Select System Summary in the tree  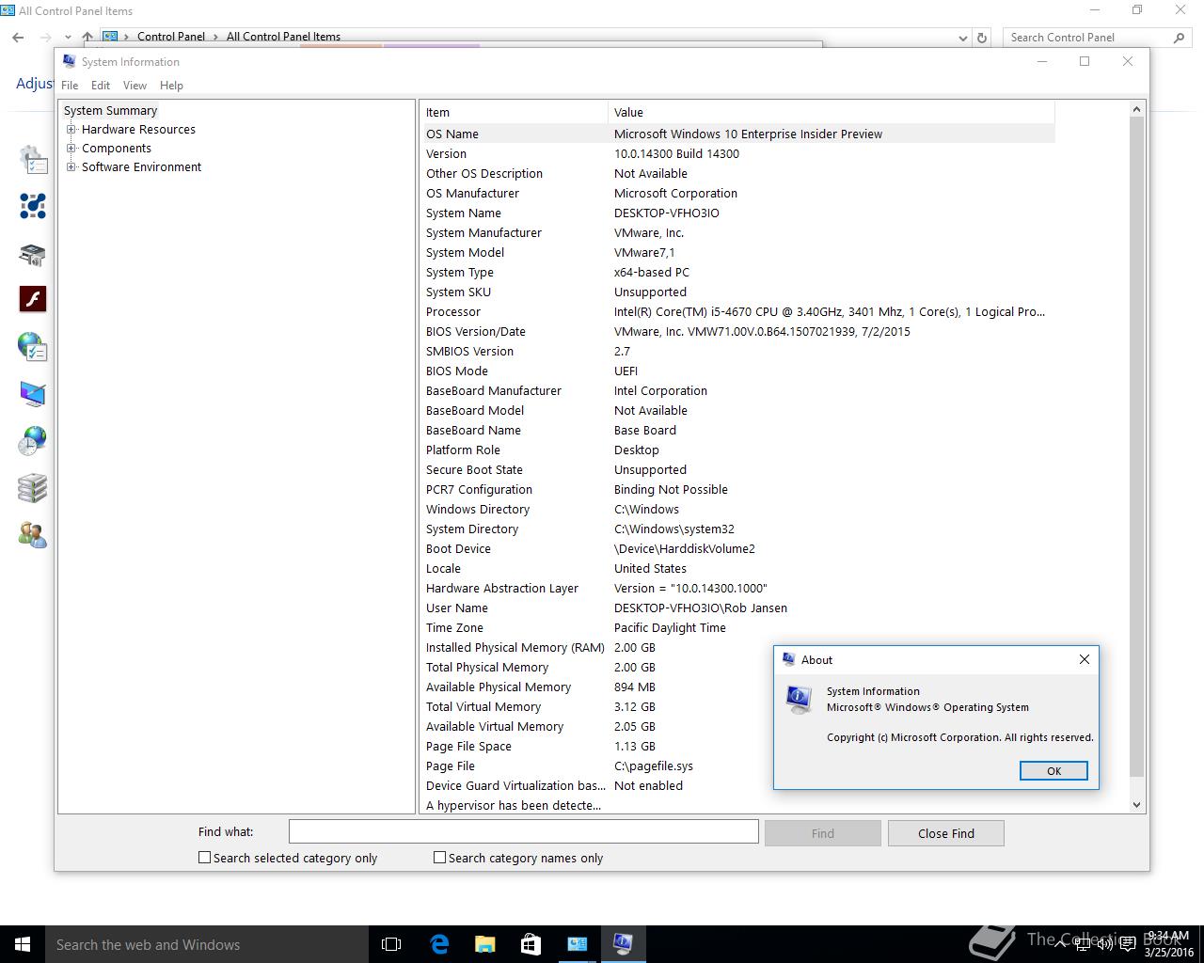(110, 111)
